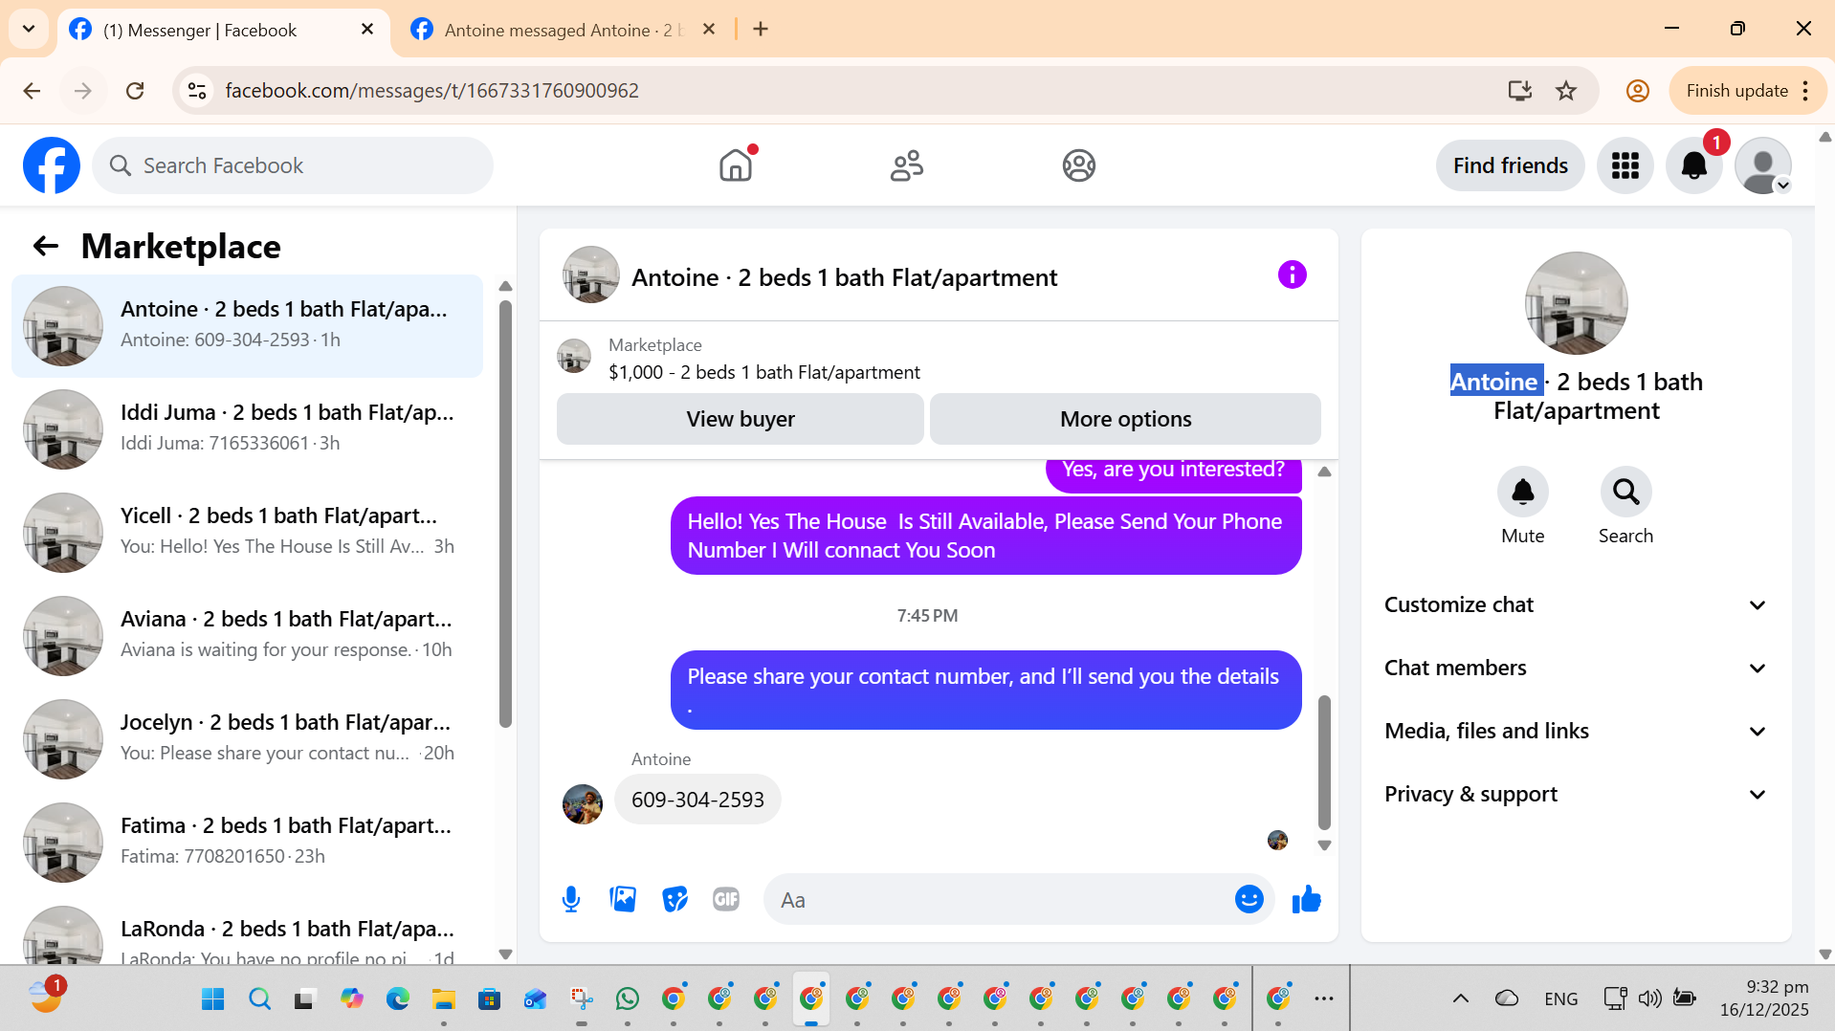
Task: Click conversation list scrollbar thumb
Action: 505,514
